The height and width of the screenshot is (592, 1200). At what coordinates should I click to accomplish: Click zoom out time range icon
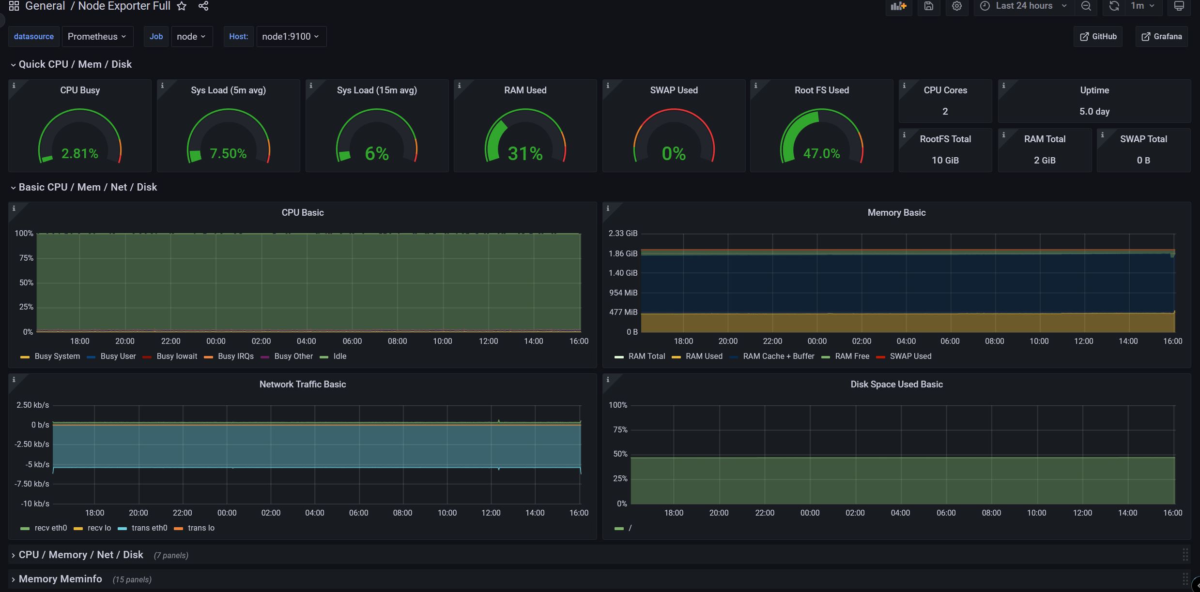click(x=1086, y=6)
